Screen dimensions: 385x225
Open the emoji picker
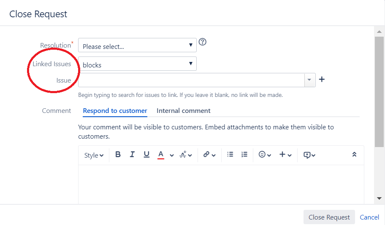point(262,154)
